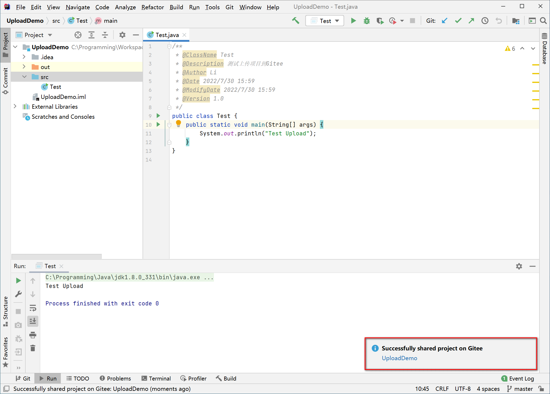Click TODO tool window button
Image resolution: width=550 pixels, height=394 pixels.
(78, 378)
